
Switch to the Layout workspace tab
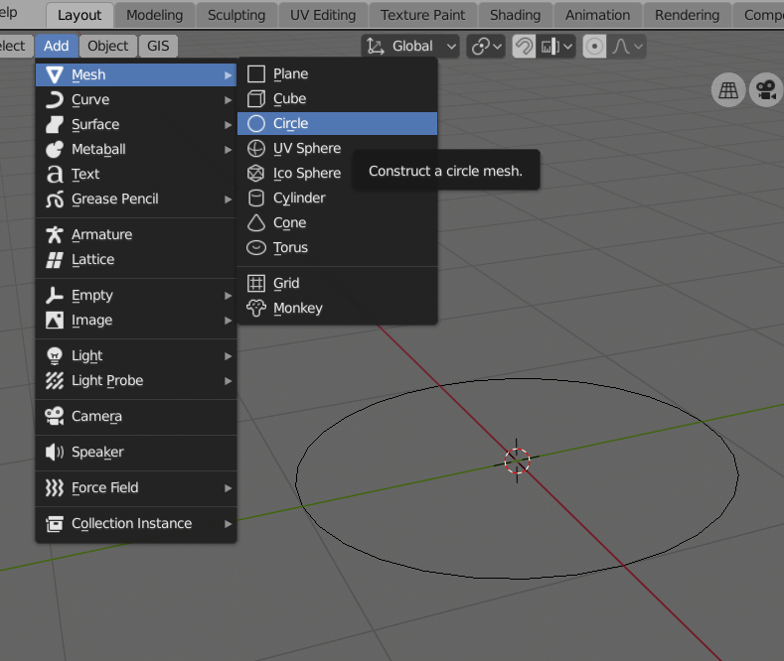click(79, 16)
